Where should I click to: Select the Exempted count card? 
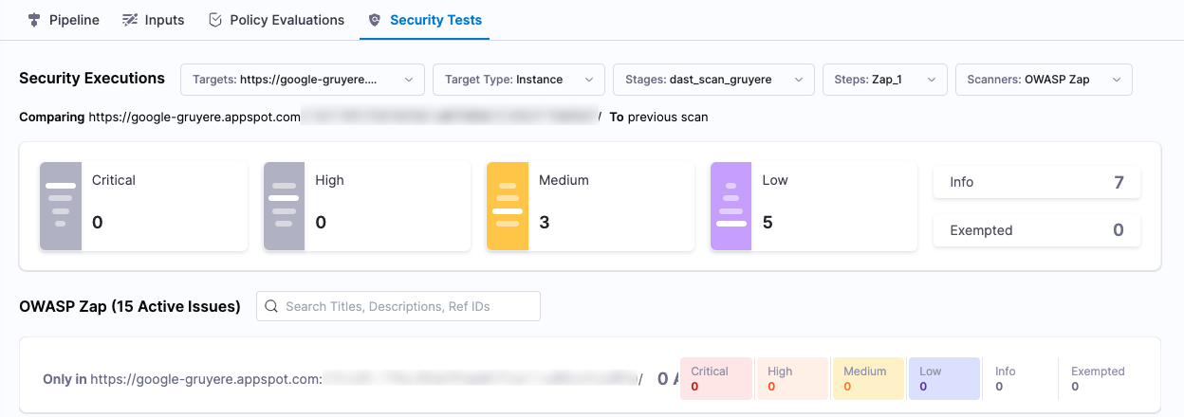(1036, 230)
